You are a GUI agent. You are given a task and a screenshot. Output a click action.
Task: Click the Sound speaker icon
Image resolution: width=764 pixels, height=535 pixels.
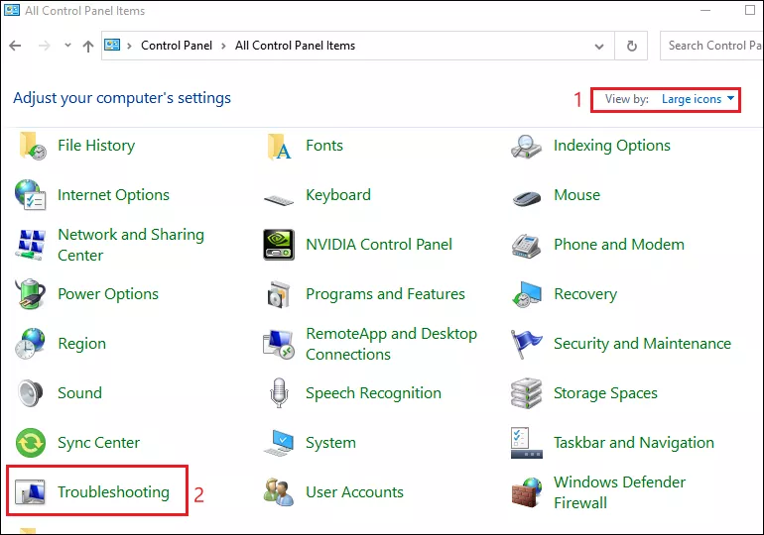point(31,393)
